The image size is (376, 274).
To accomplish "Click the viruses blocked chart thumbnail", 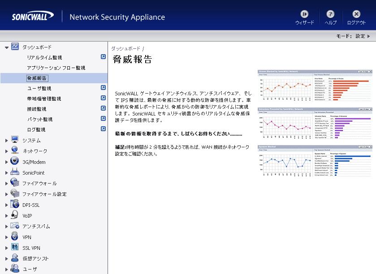I will tap(315, 86).
